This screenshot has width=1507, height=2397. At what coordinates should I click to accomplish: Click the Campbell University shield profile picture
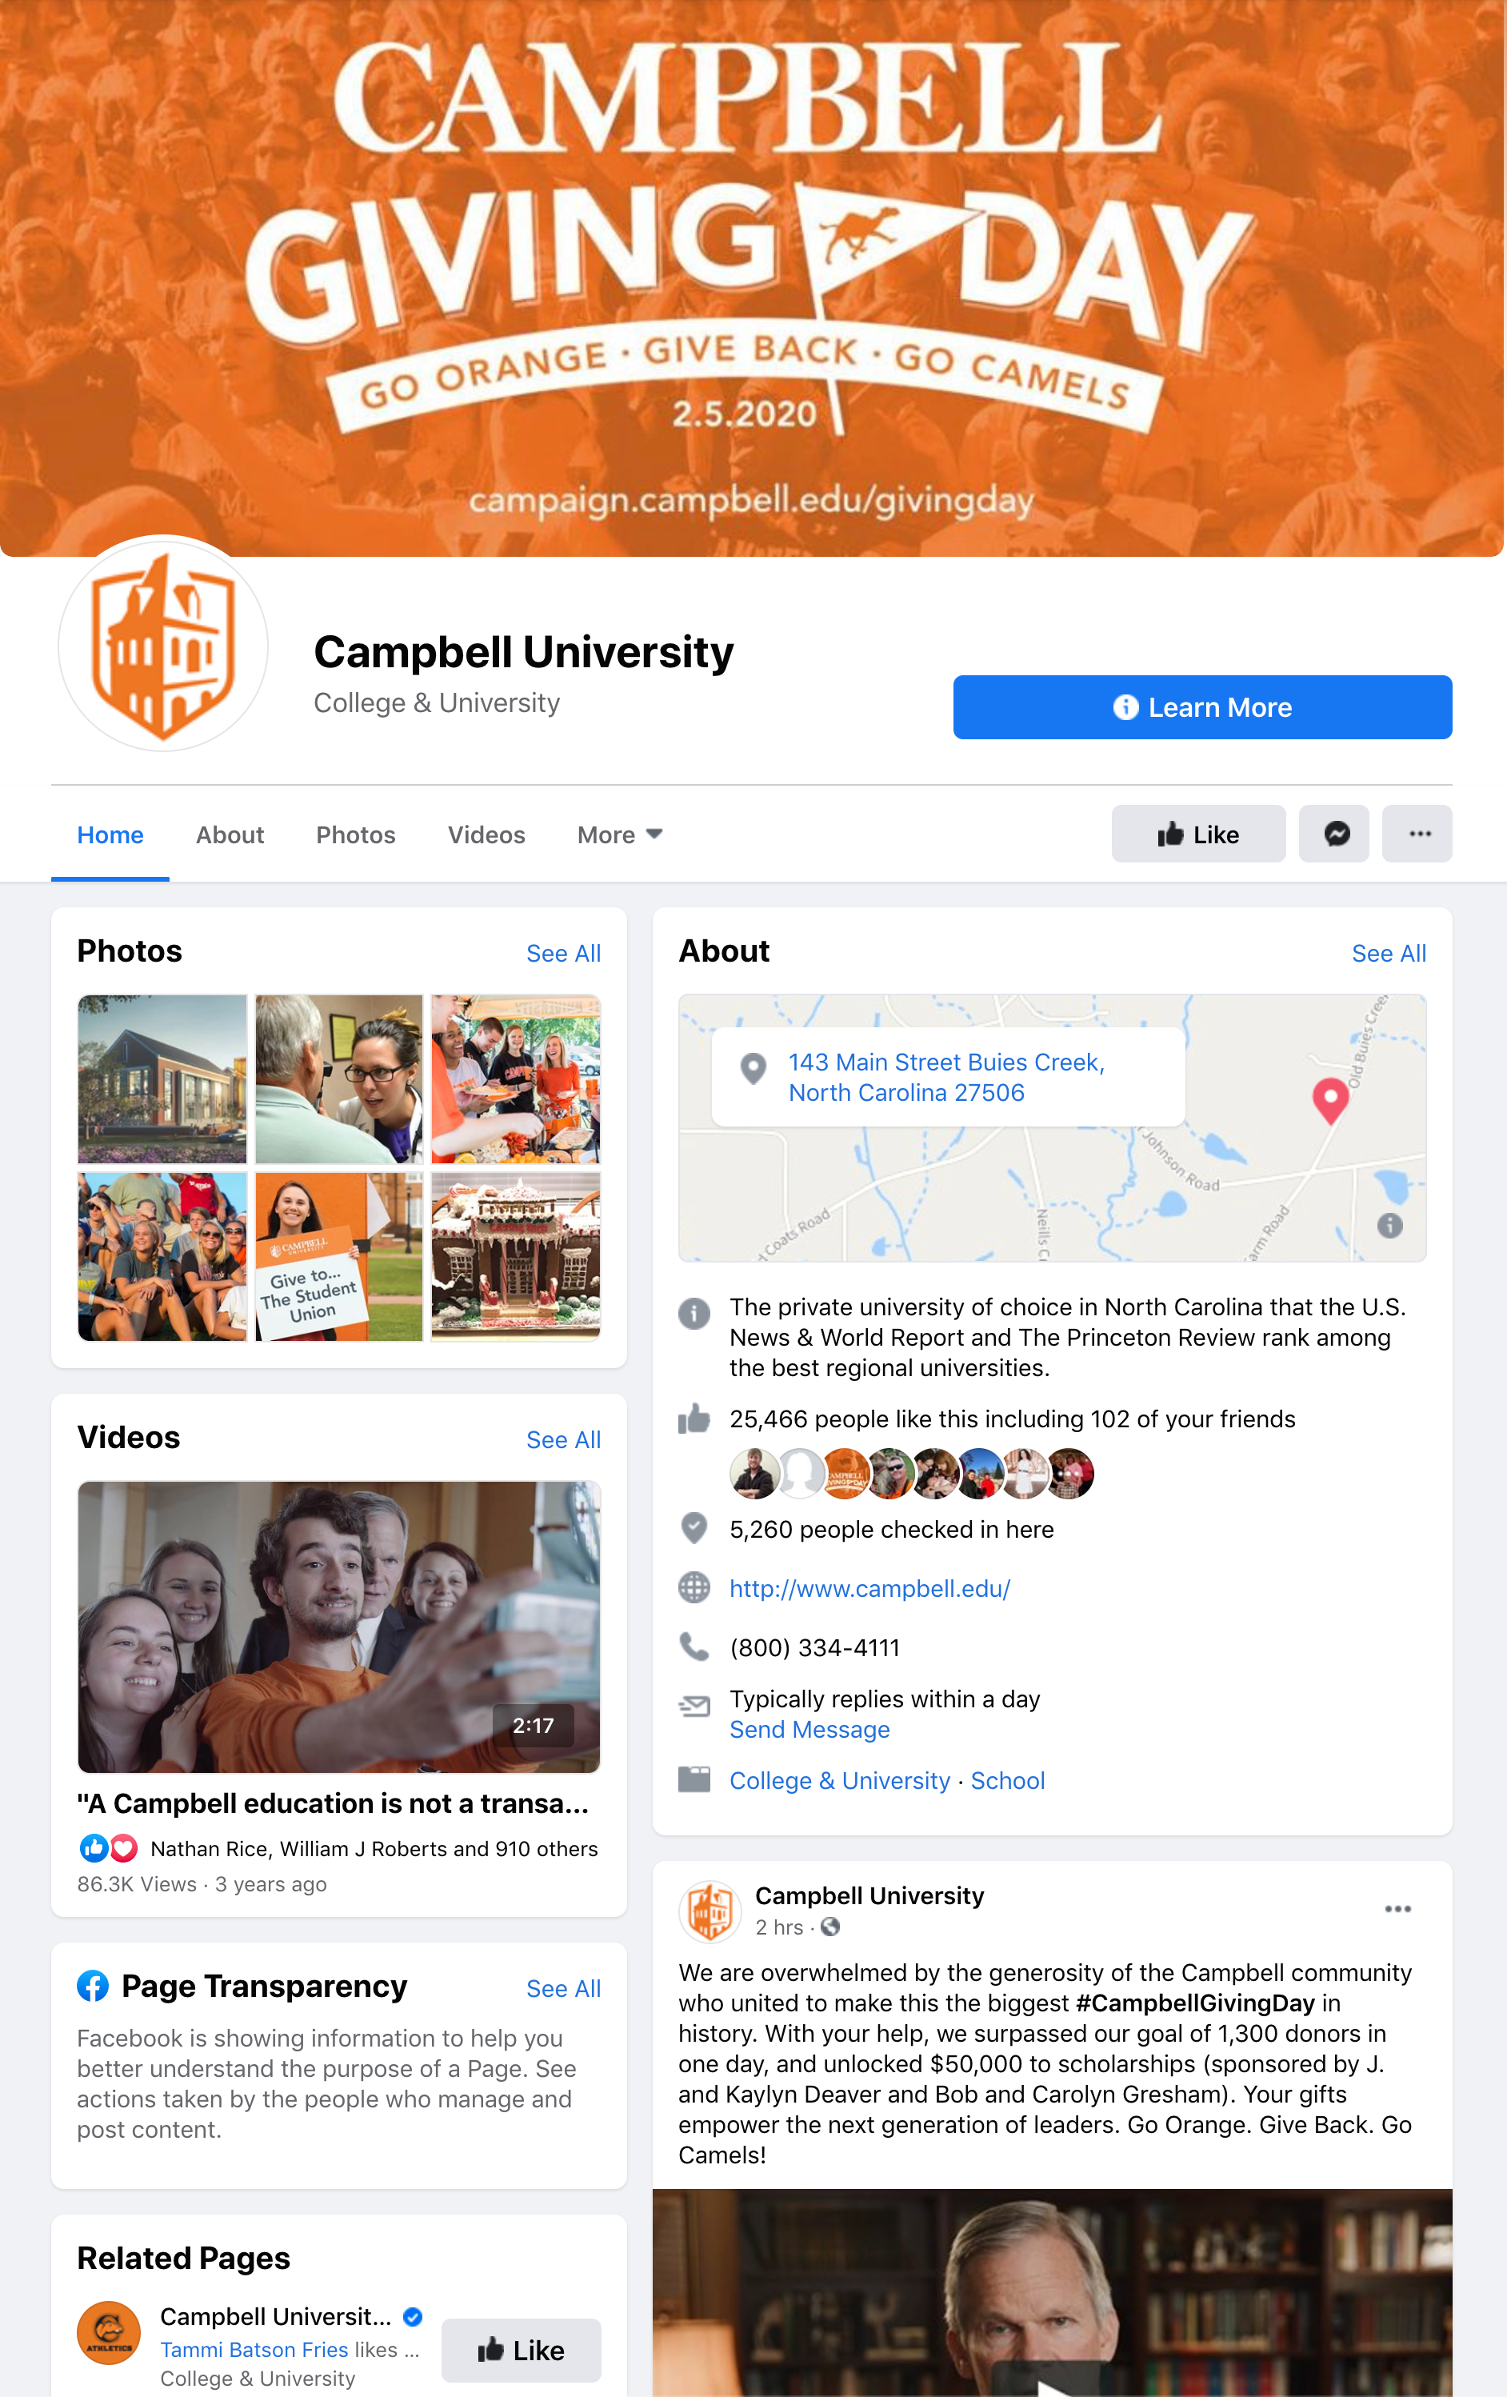tap(163, 646)
